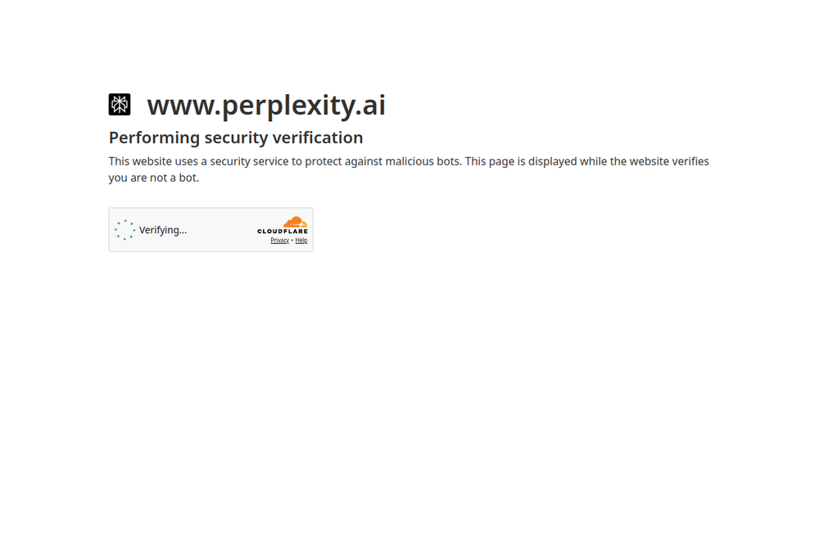Image resolution: width=819 pixels, height=546 pixels.
Task: Open the Cloudflare Privacy link
Action: (279, 240)
